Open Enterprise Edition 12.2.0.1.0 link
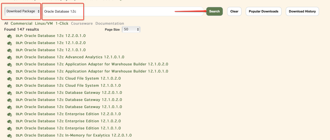This screenshot has height=140, width=330. [68, 114]
